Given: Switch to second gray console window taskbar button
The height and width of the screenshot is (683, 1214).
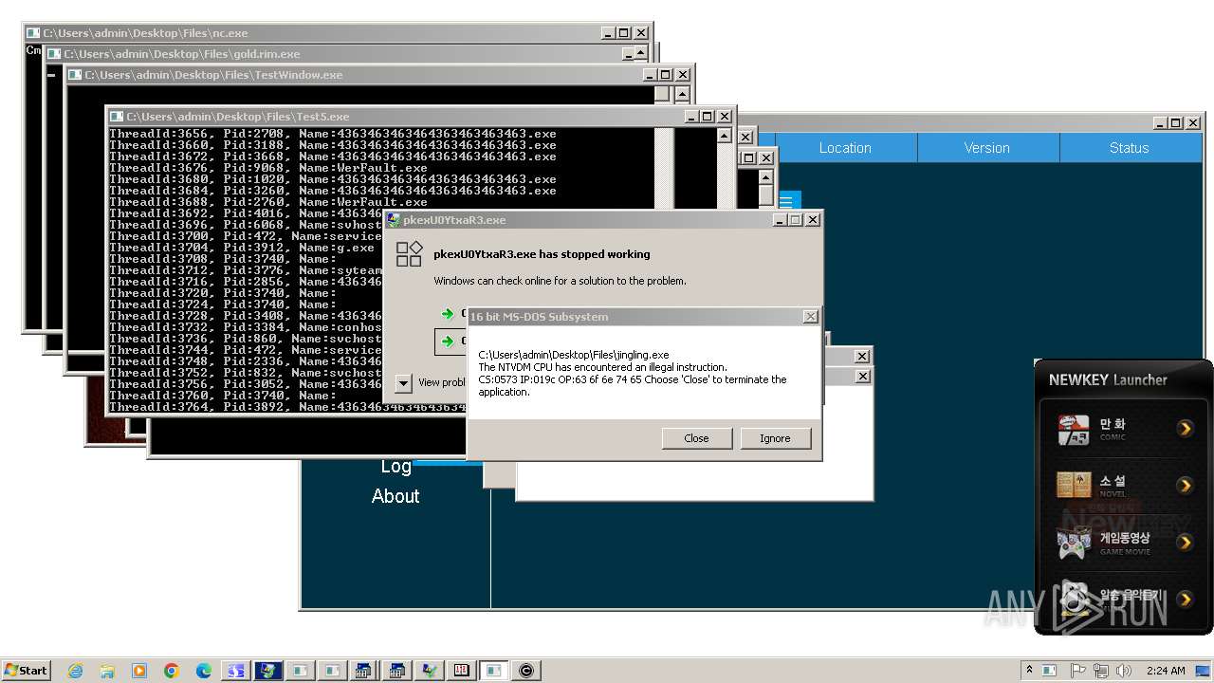Looking at the screenshot, I should click(333, 671).
